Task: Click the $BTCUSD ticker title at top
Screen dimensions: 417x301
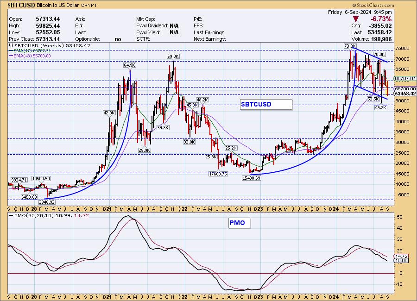Action: 21,5
